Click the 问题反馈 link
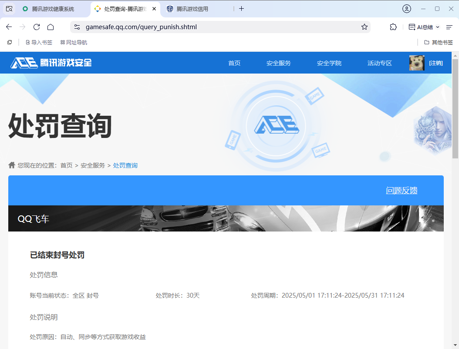This screenshot has height=349, width=459. click(x=402, y=190)
